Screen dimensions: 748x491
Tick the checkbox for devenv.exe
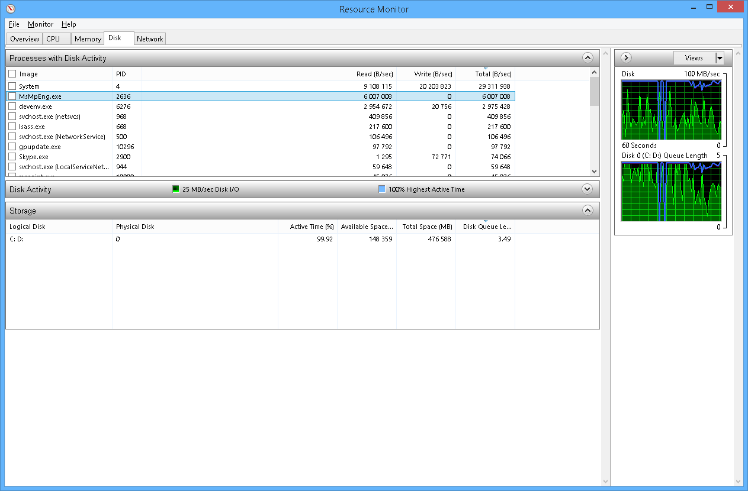[12, 106]
